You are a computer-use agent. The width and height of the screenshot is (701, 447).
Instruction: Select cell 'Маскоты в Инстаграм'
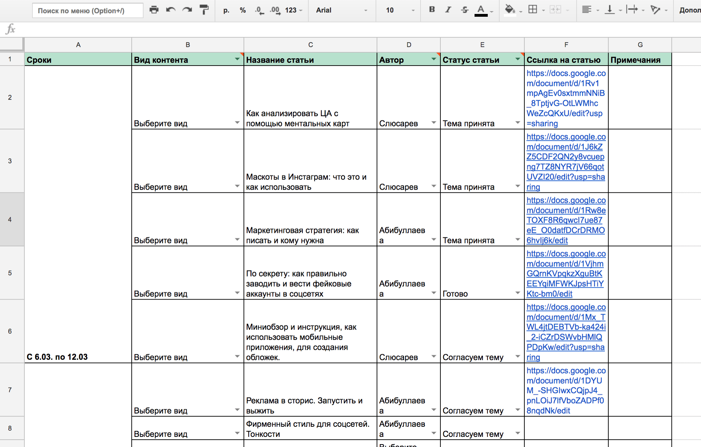click(x=310, y=161)
